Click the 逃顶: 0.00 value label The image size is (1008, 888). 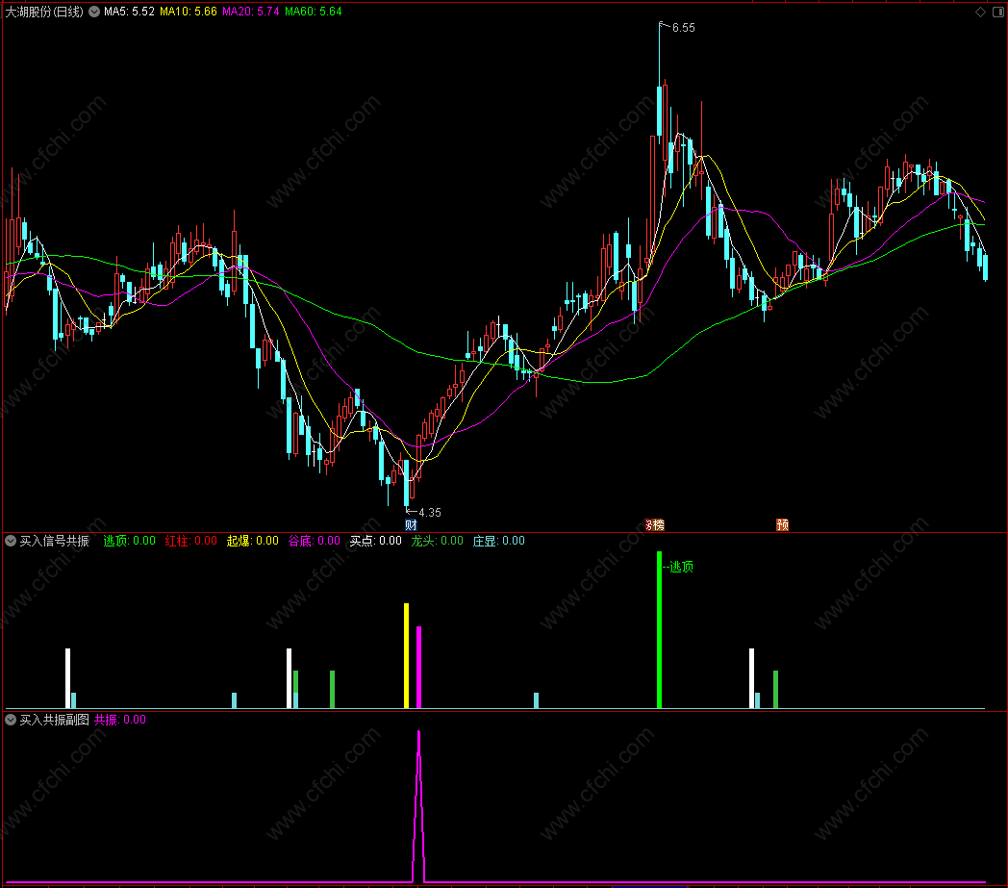129,541
